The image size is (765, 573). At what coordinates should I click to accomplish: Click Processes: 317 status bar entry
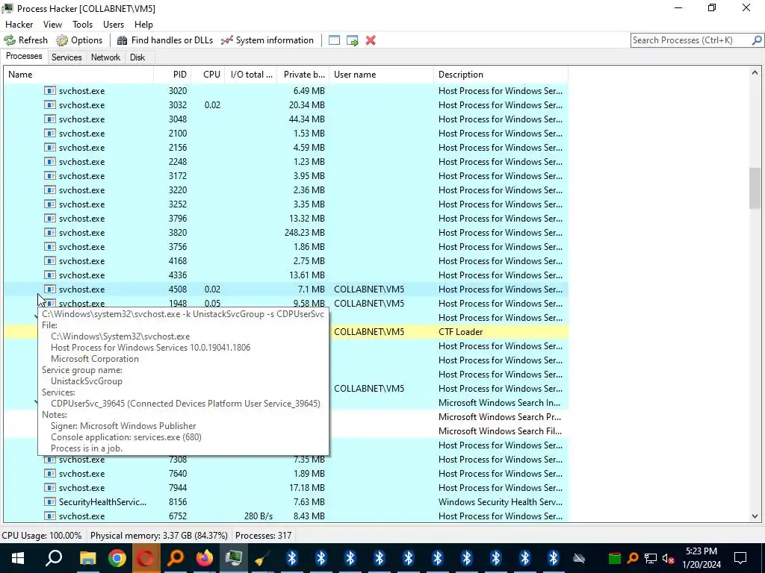(x=264, y=536)
